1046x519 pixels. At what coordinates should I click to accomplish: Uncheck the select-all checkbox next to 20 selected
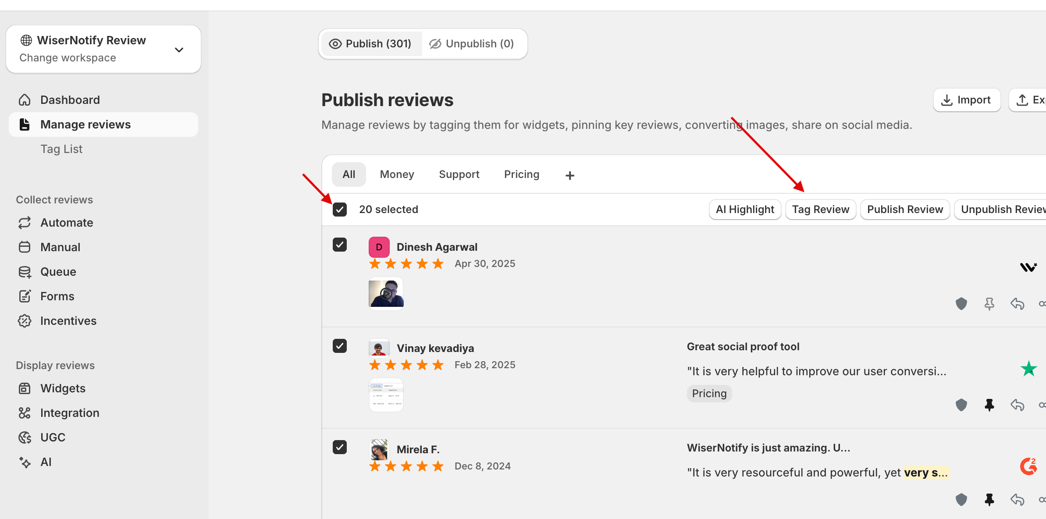(x=340, y=210)
